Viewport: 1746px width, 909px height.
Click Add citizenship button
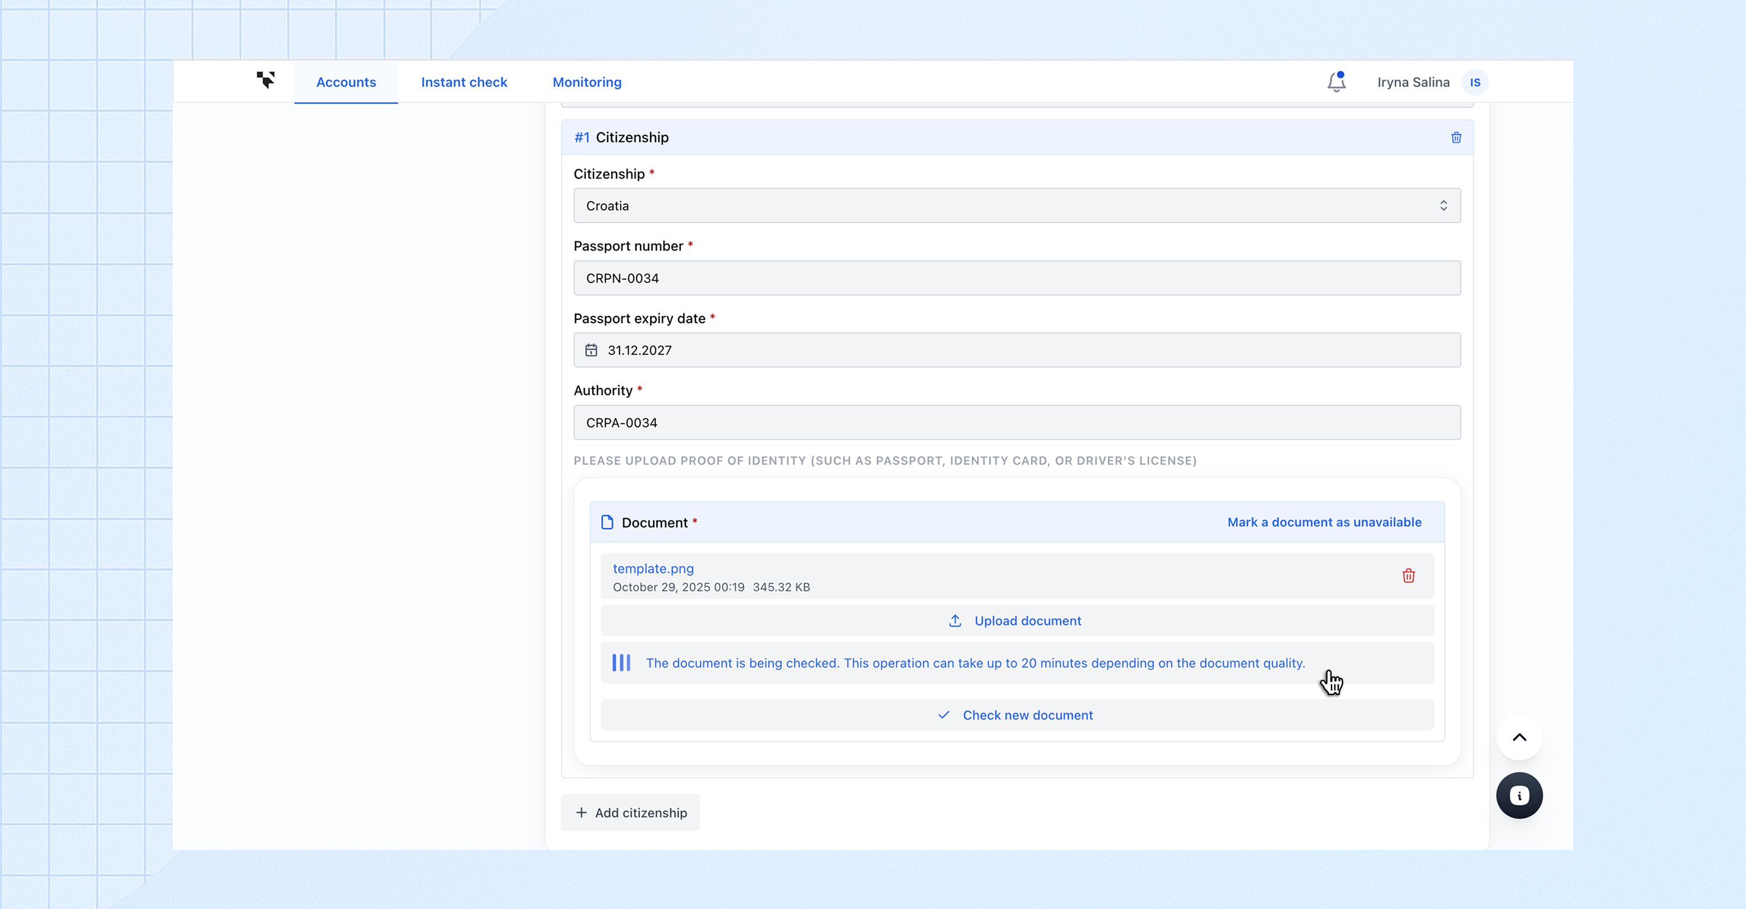(630, 813)
